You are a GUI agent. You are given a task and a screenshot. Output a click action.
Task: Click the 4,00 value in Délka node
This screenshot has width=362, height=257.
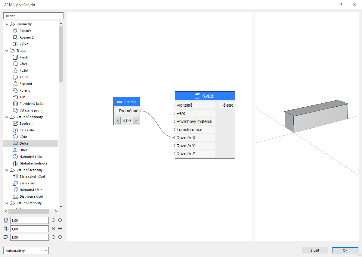pos(127,121)
